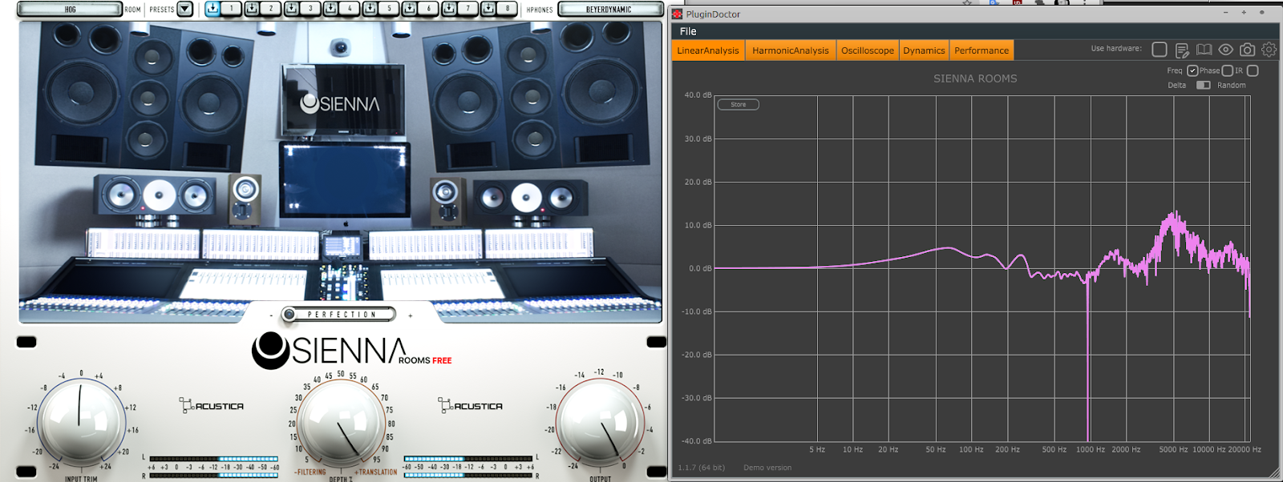Uncheck the Freq checkbox
Viewport: 1283px width, 482px height.
coord(1192,70)
